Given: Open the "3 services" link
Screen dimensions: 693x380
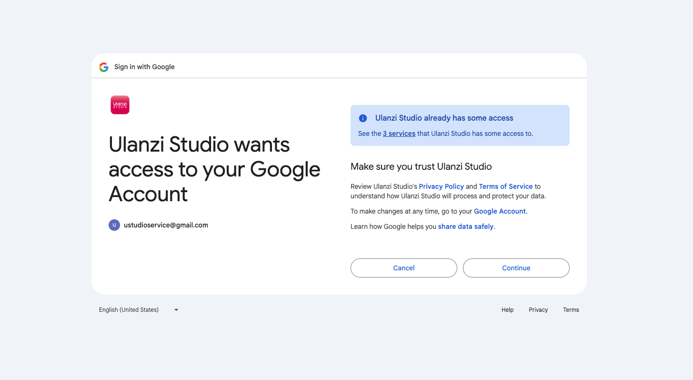Looking at the screenshot, I should pos(399,134).
